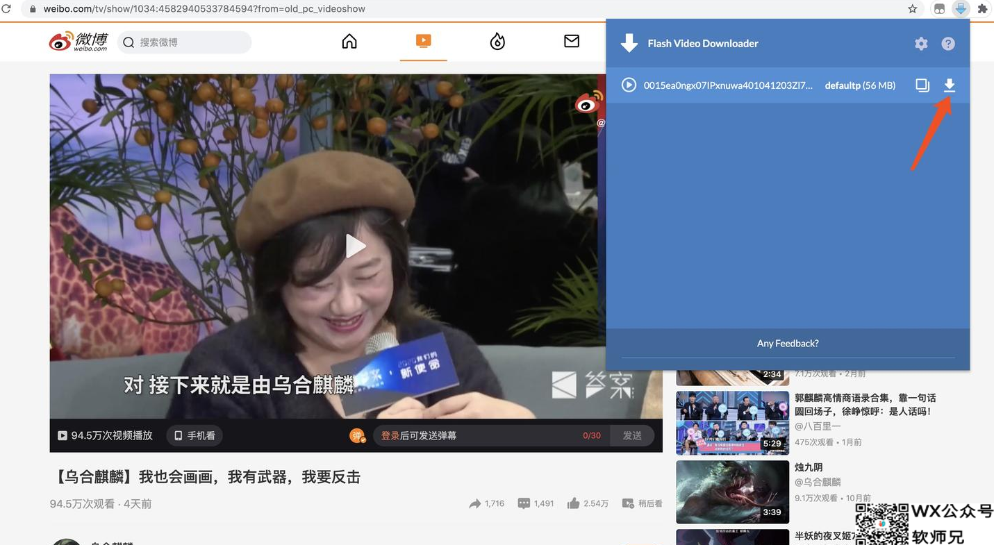Click the 稍后看 watch later button
Image resolution: width=994 pixels, height=545 pixels.
click(x=643, y=503)
